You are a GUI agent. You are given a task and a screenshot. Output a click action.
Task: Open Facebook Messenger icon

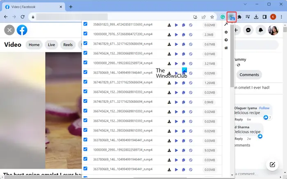pyautogui.click(x=248, y=30)
